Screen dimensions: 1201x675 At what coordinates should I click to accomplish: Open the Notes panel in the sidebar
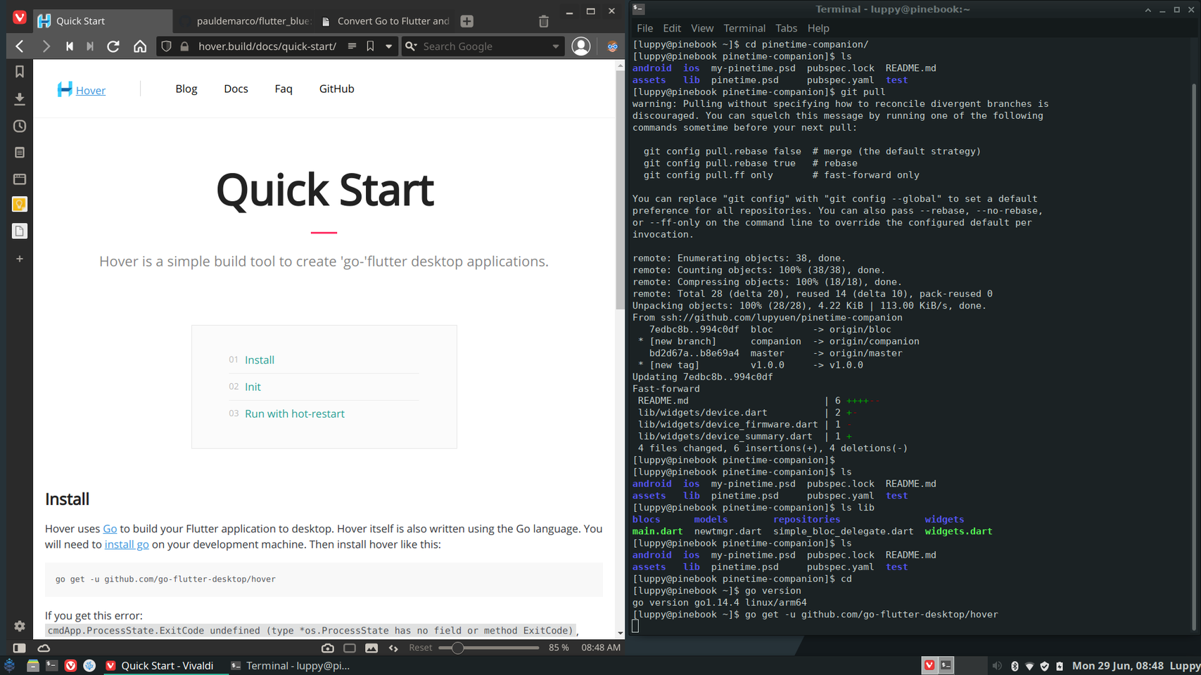tap(20, 153)
